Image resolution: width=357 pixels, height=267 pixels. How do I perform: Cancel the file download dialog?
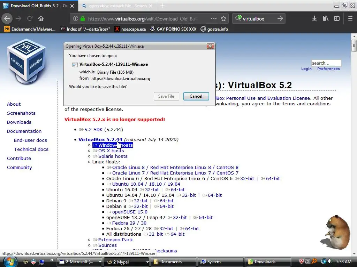pyautogui.click(x=196, y=96)
